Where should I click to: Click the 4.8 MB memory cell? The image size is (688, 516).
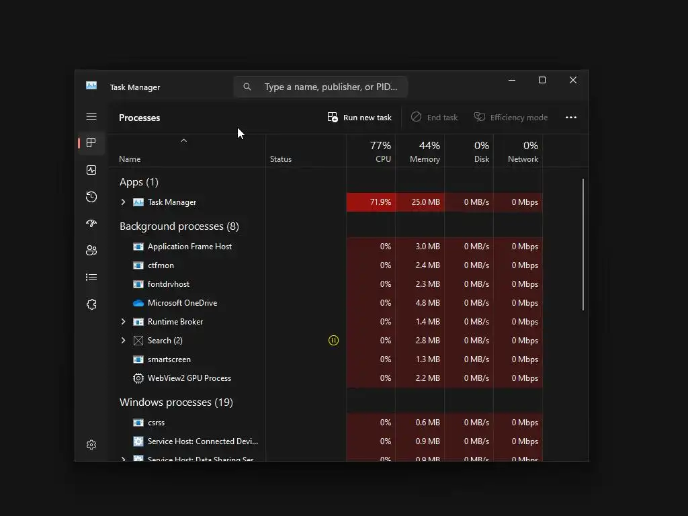pyautogui.click(x=421, y=303)
